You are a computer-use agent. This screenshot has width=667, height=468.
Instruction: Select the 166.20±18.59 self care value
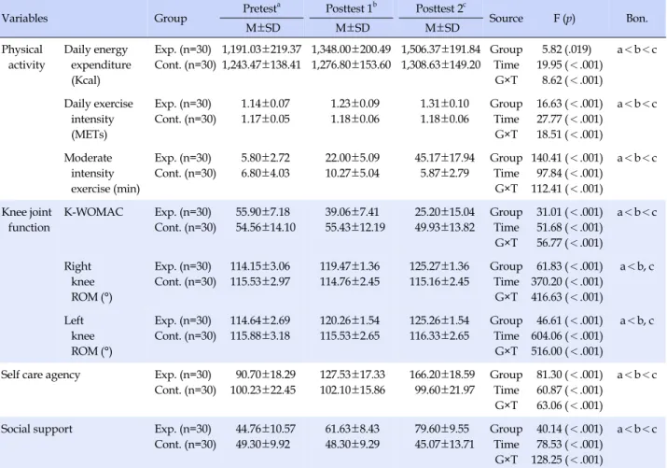442,375
